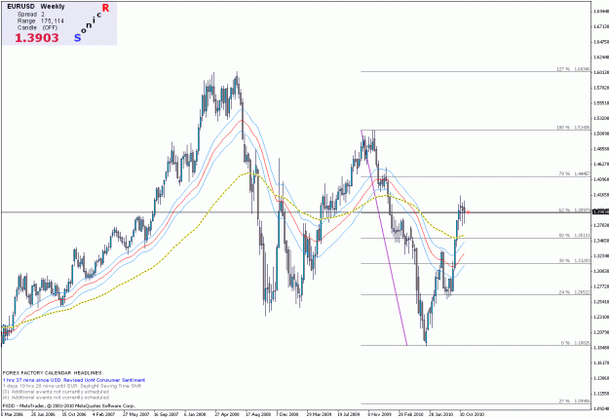Click the red R of Sonic R logo
The height and width of the screenshot is (418, 609).
coord(105,8)
